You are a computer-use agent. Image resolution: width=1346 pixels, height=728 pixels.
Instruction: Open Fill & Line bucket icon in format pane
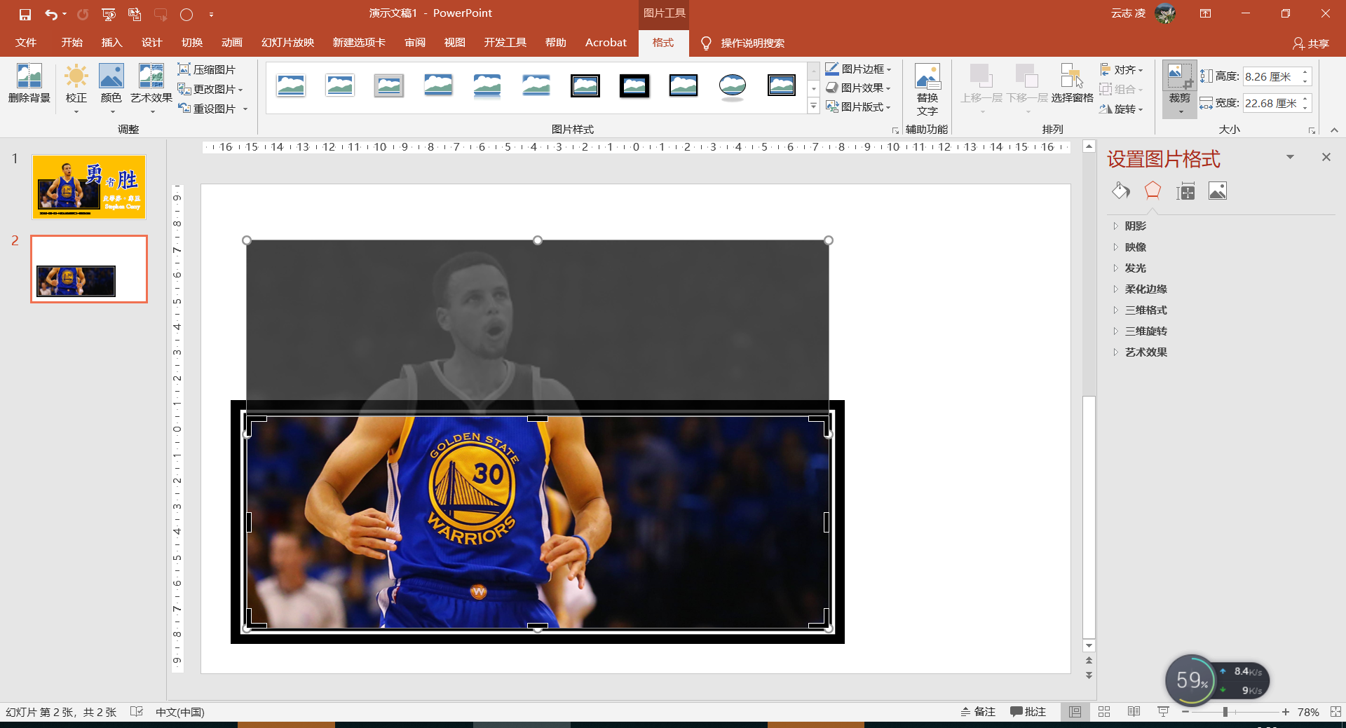point(1120,191)
